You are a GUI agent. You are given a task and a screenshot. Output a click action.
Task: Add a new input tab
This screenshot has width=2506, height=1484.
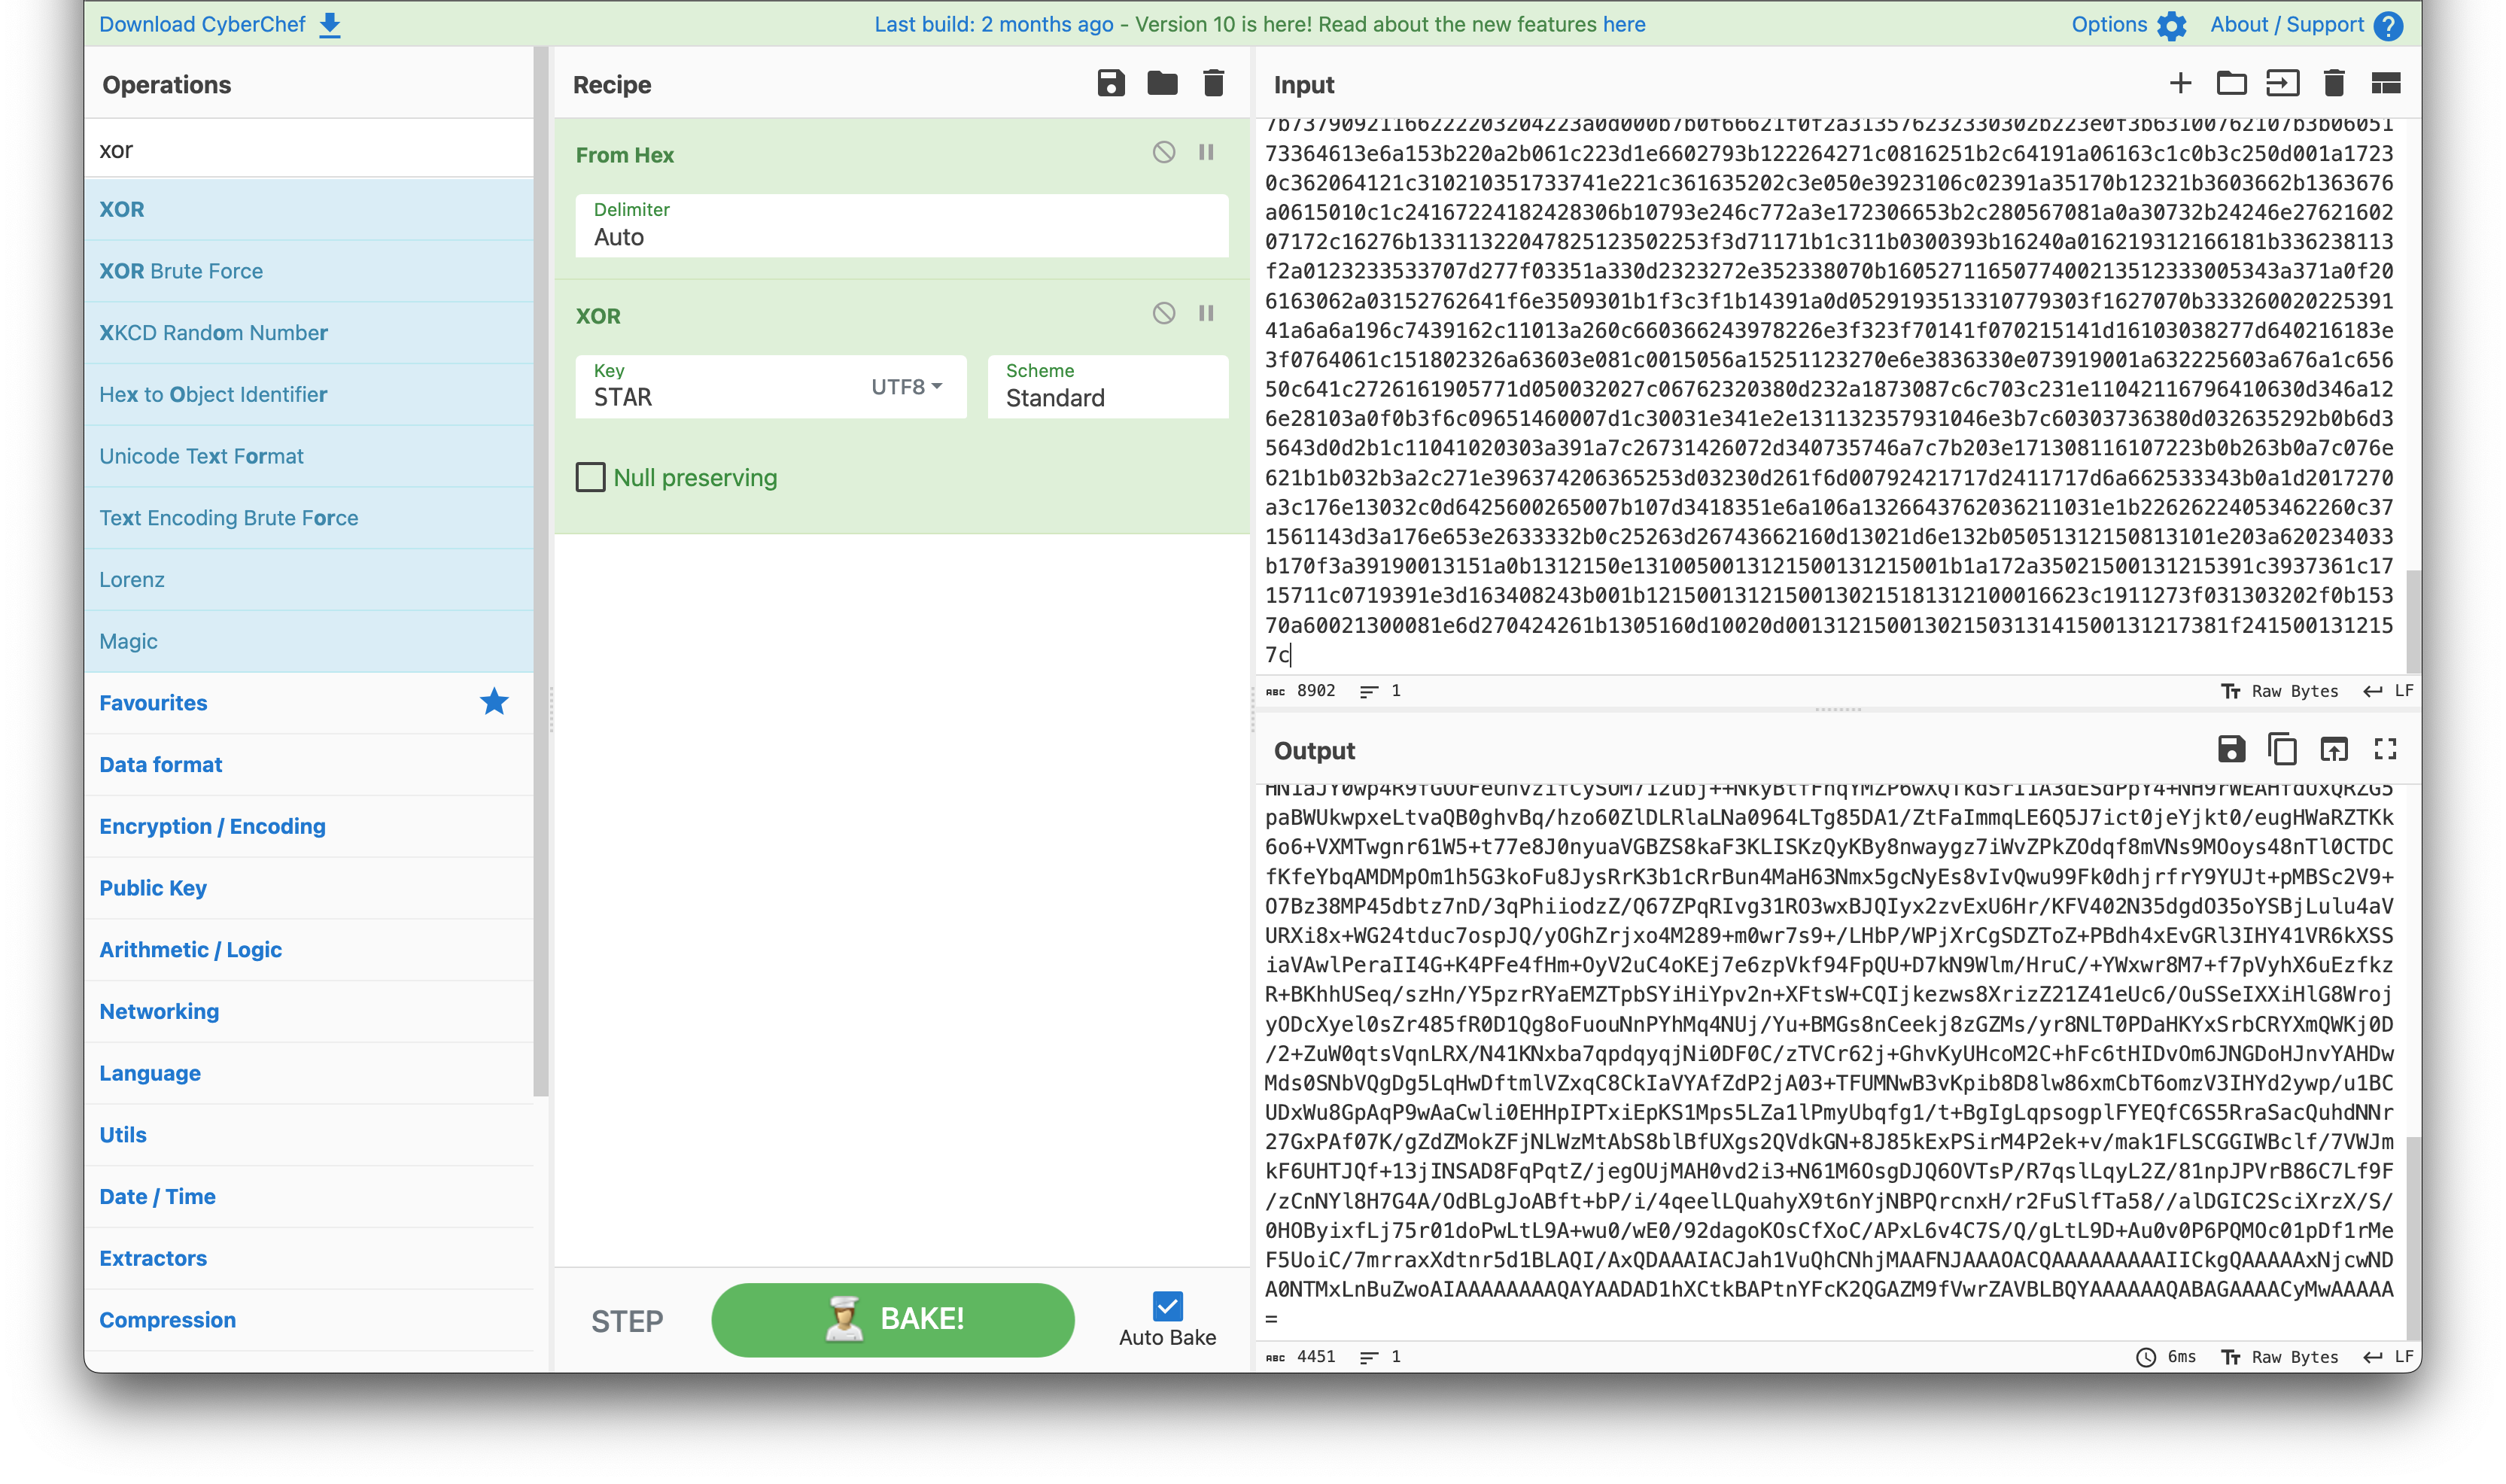[x=2180, y=83]
